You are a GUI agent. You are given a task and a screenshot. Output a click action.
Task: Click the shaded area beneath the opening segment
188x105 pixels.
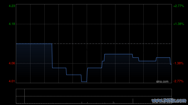(34, 63)
